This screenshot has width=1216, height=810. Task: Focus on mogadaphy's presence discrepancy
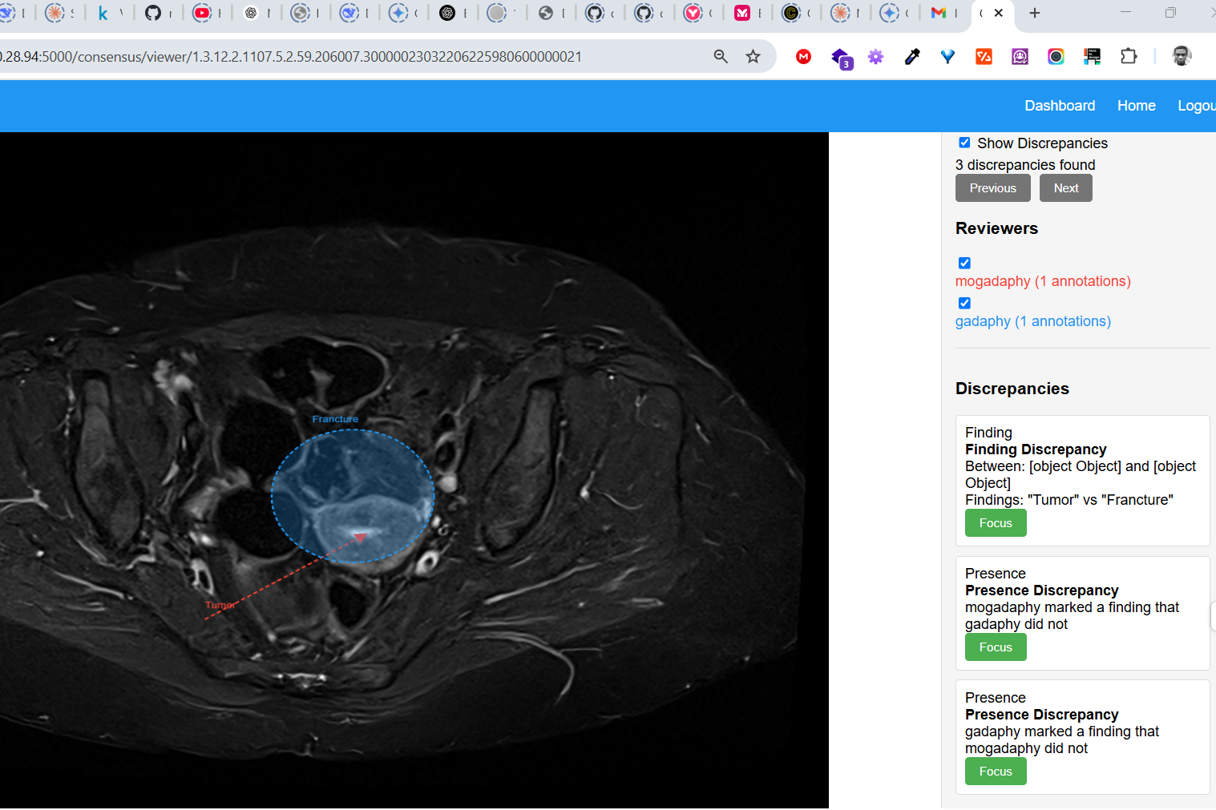996,647
